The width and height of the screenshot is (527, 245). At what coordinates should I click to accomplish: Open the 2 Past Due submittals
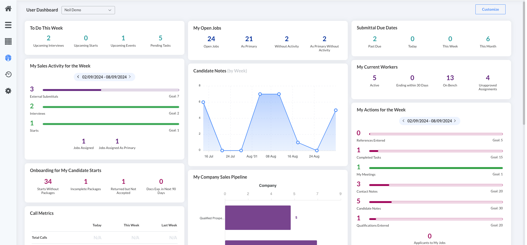(x=375, y=39)
